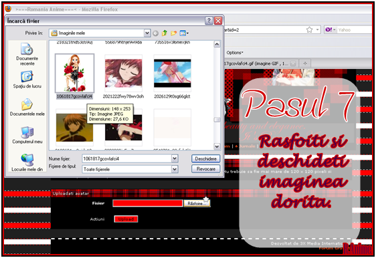Open Locurile mele din rețea shortcut
Screen dimensions: 376x258
pos(27,162)
